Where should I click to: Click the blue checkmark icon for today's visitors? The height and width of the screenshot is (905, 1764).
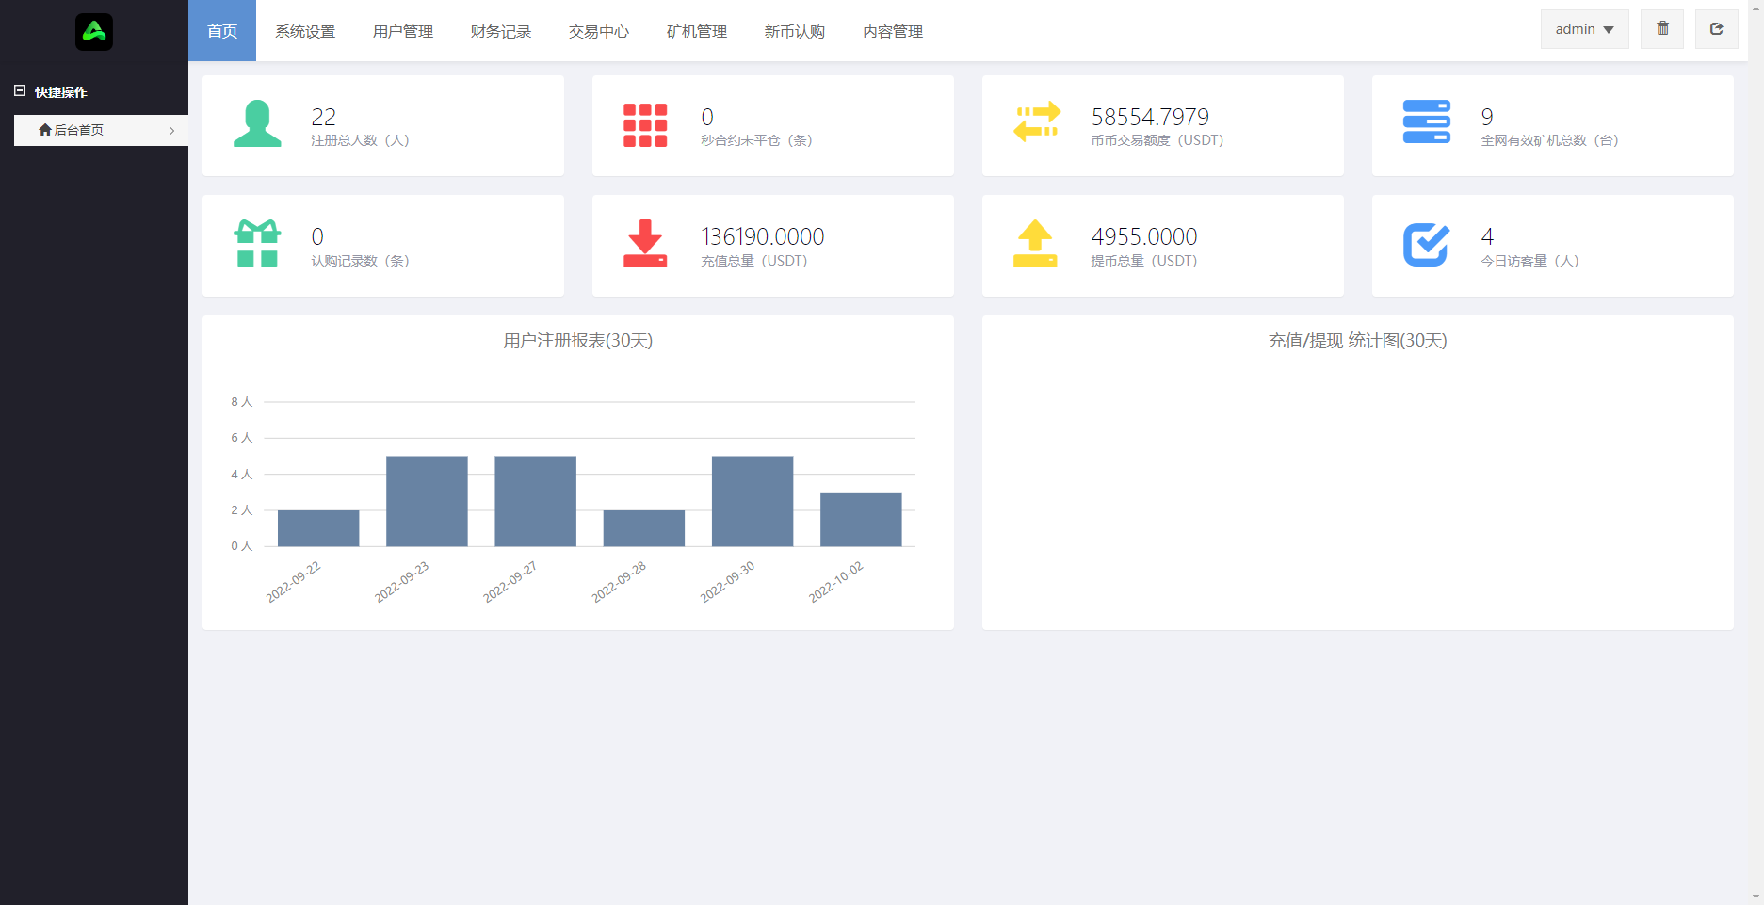click(x=1425, y=243)
